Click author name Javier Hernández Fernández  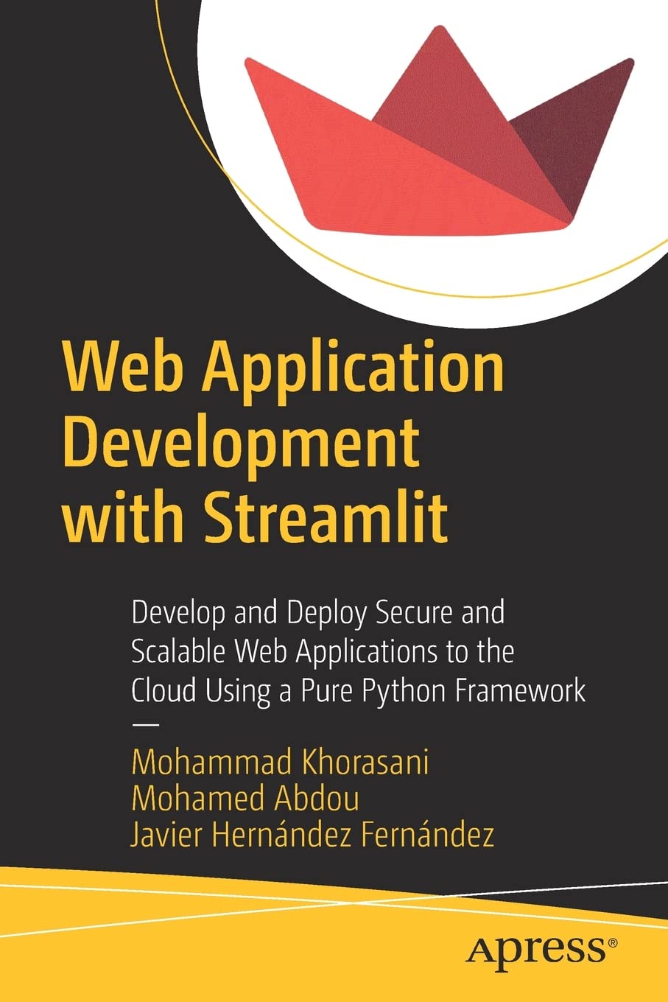tap(315, 835)
